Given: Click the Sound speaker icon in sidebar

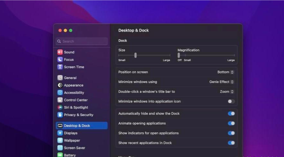Looking at the screenshot, I should click(60, 52).
